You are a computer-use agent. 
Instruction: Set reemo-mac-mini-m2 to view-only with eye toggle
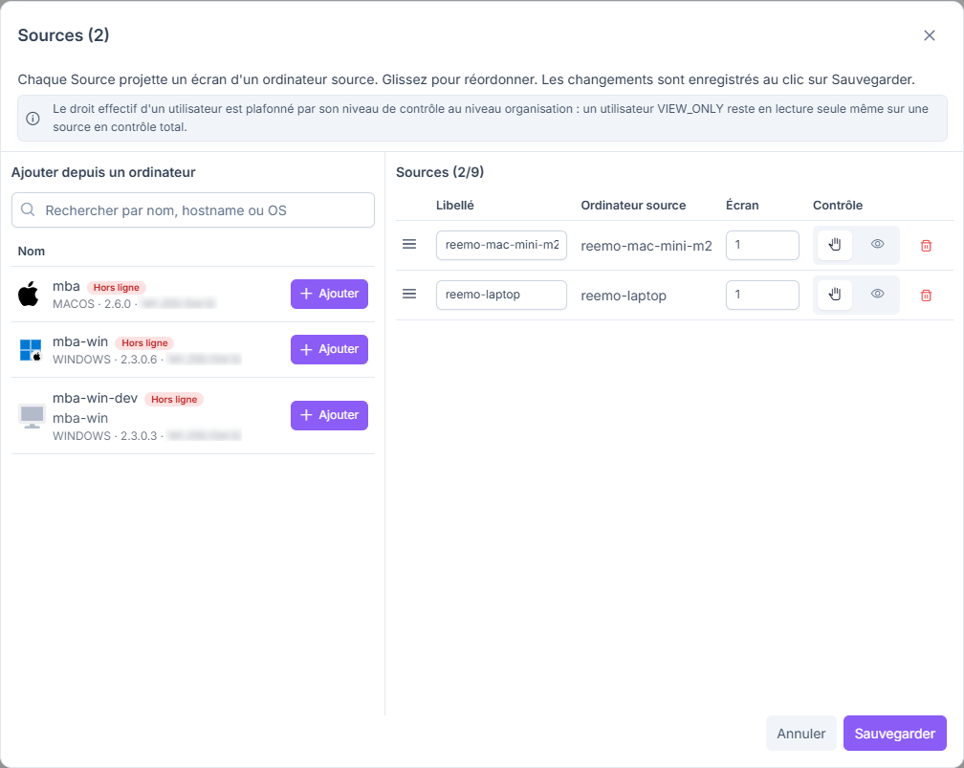[x=877, y=244]
